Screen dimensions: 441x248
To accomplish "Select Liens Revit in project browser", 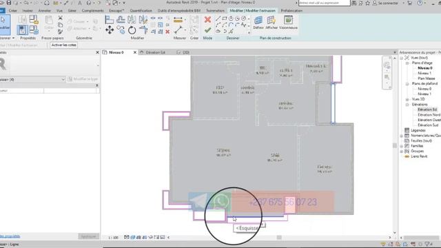I will 419,156.
